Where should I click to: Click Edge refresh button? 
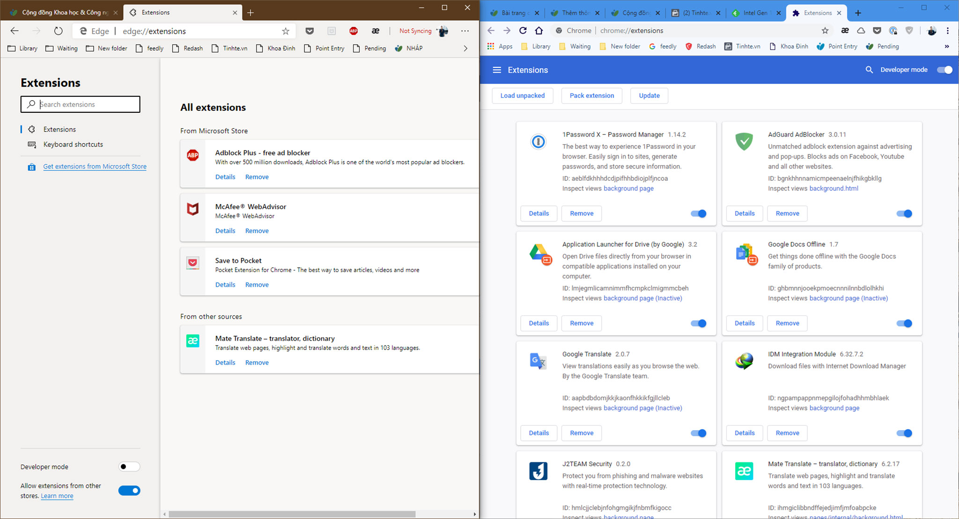58,31
